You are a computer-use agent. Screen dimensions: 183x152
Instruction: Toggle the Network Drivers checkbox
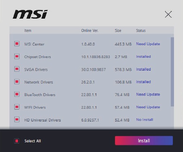pyautogui.click(x=17, y=82)
